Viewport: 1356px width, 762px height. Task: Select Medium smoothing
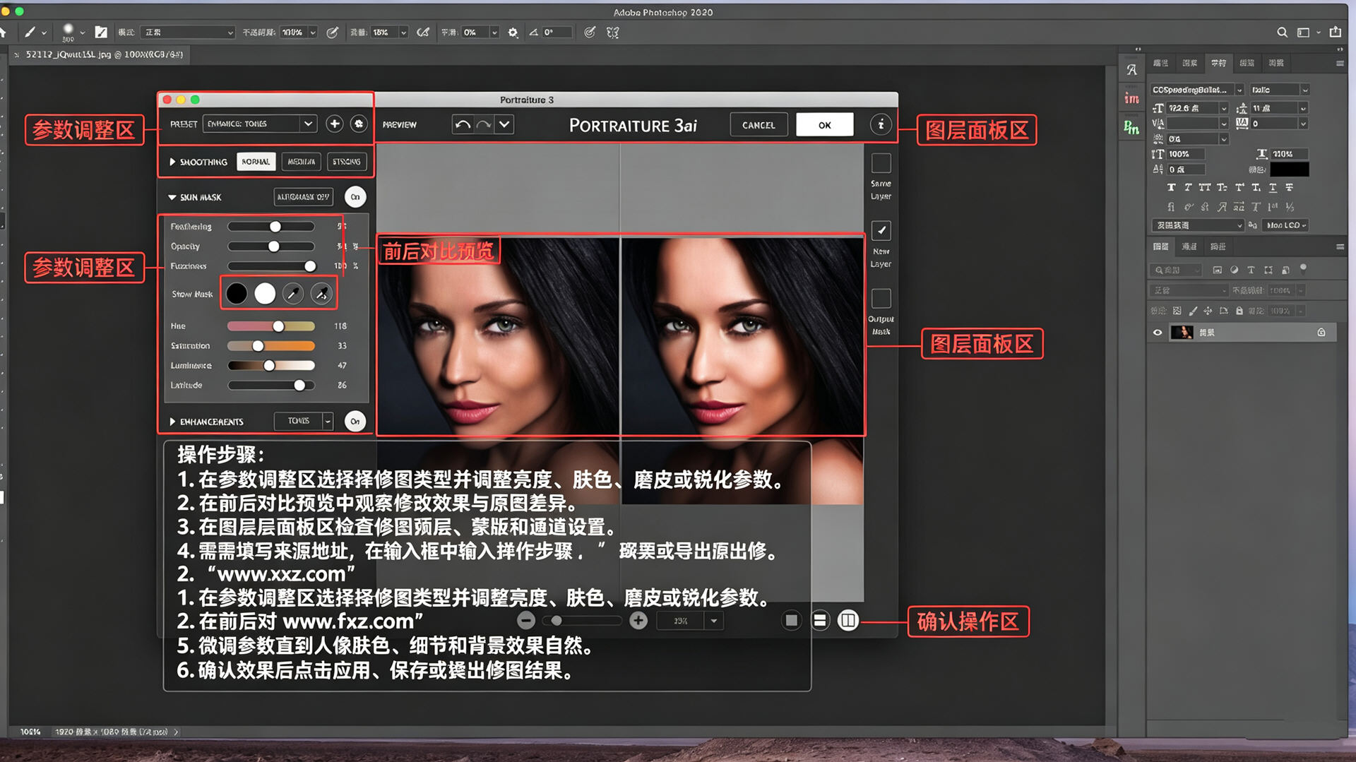[x=302, y=162]
